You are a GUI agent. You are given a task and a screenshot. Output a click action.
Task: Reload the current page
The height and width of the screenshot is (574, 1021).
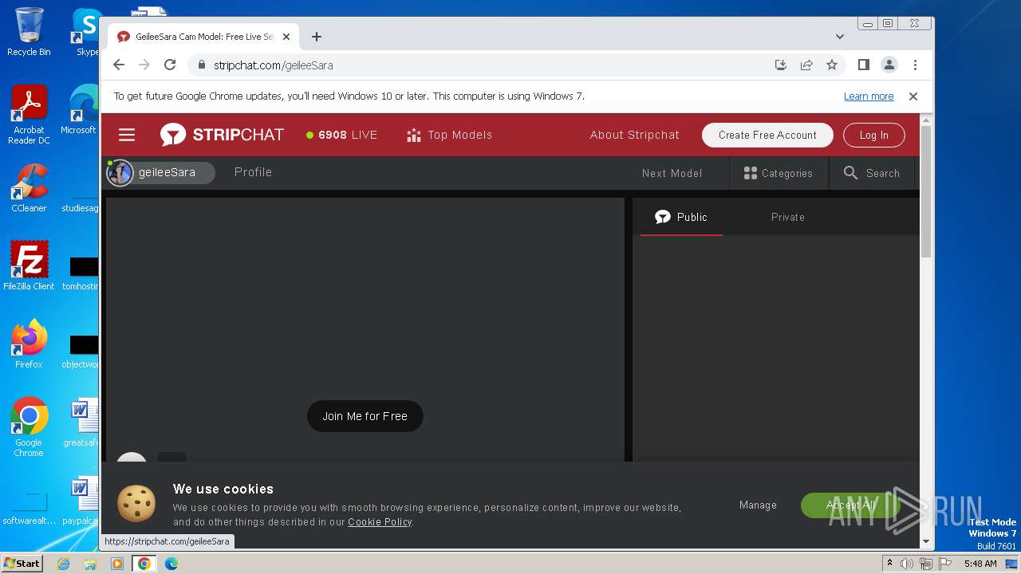coord(170,65)
